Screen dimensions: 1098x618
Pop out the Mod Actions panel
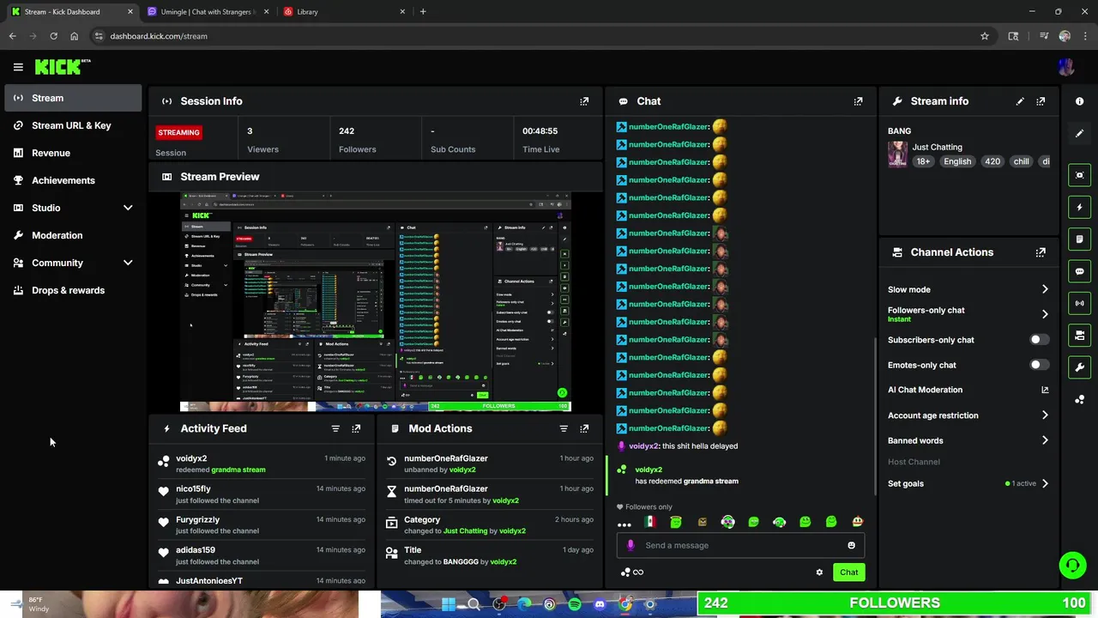584,428
